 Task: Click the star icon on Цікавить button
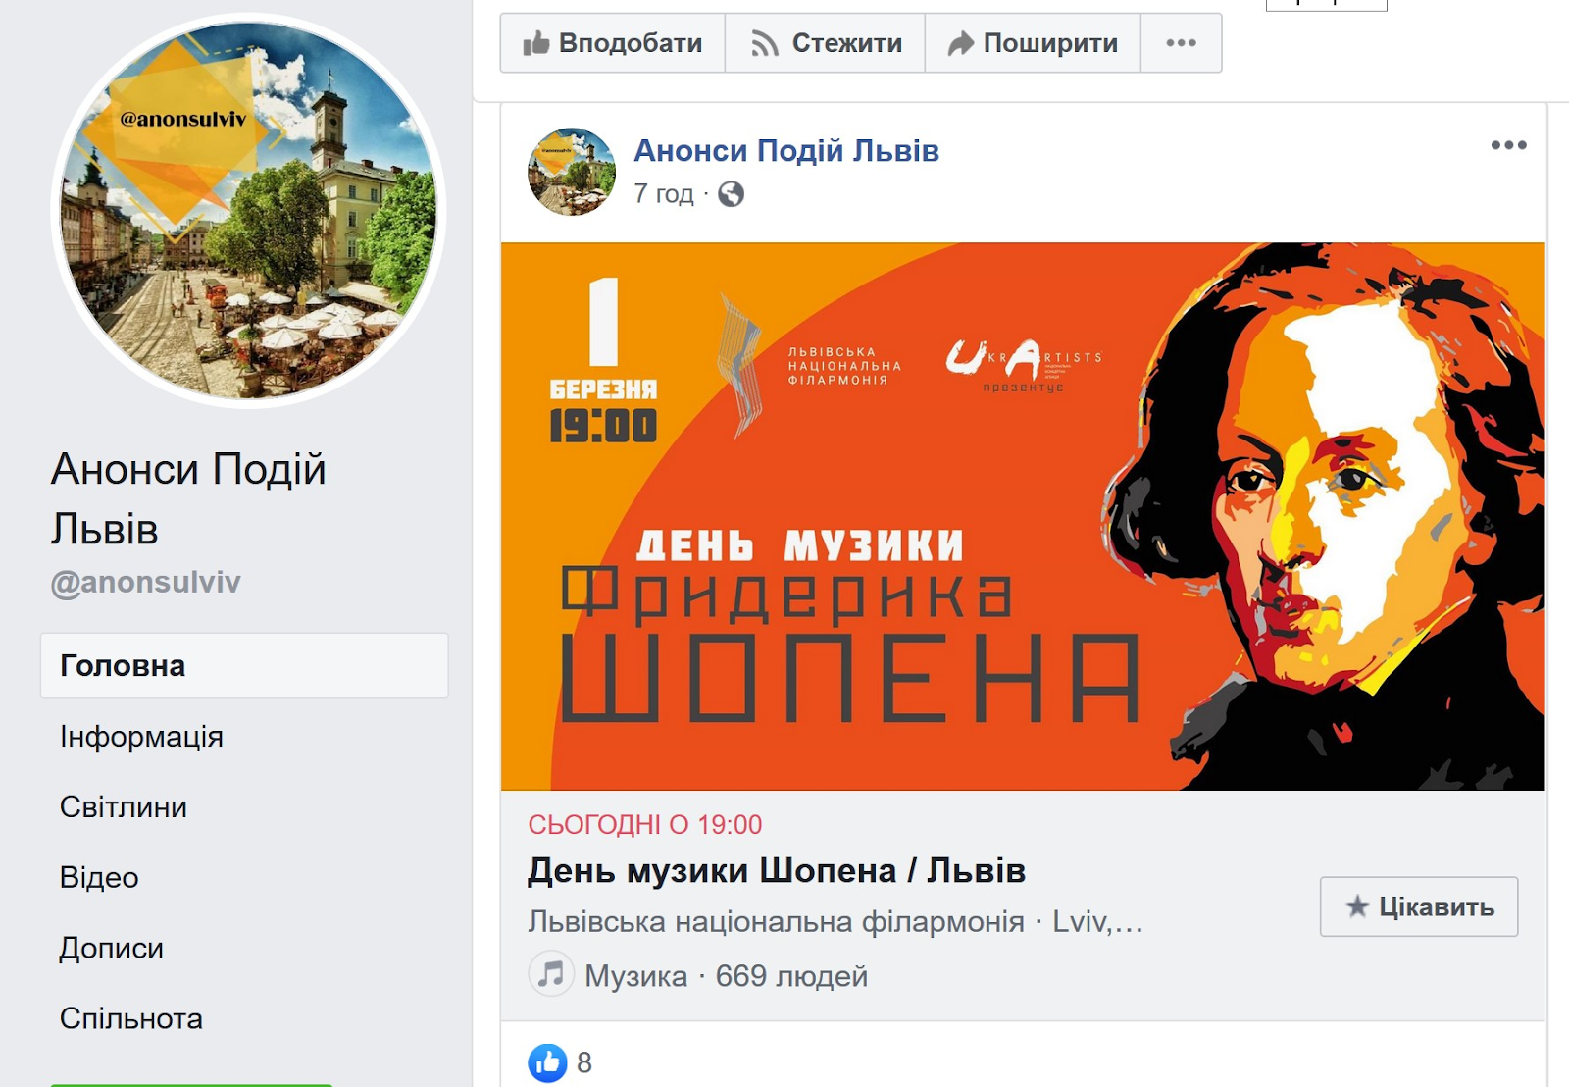click(1357, 906)
